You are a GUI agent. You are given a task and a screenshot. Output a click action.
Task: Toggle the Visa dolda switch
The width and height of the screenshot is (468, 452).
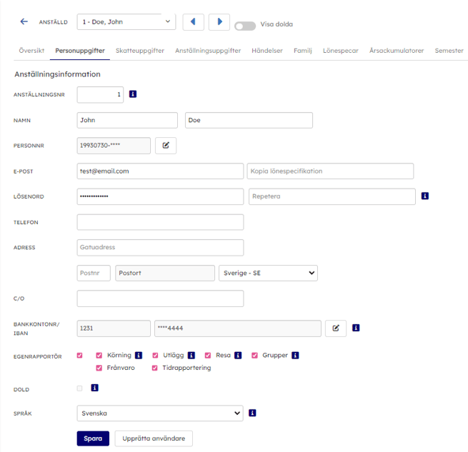(x=244, y=25)
